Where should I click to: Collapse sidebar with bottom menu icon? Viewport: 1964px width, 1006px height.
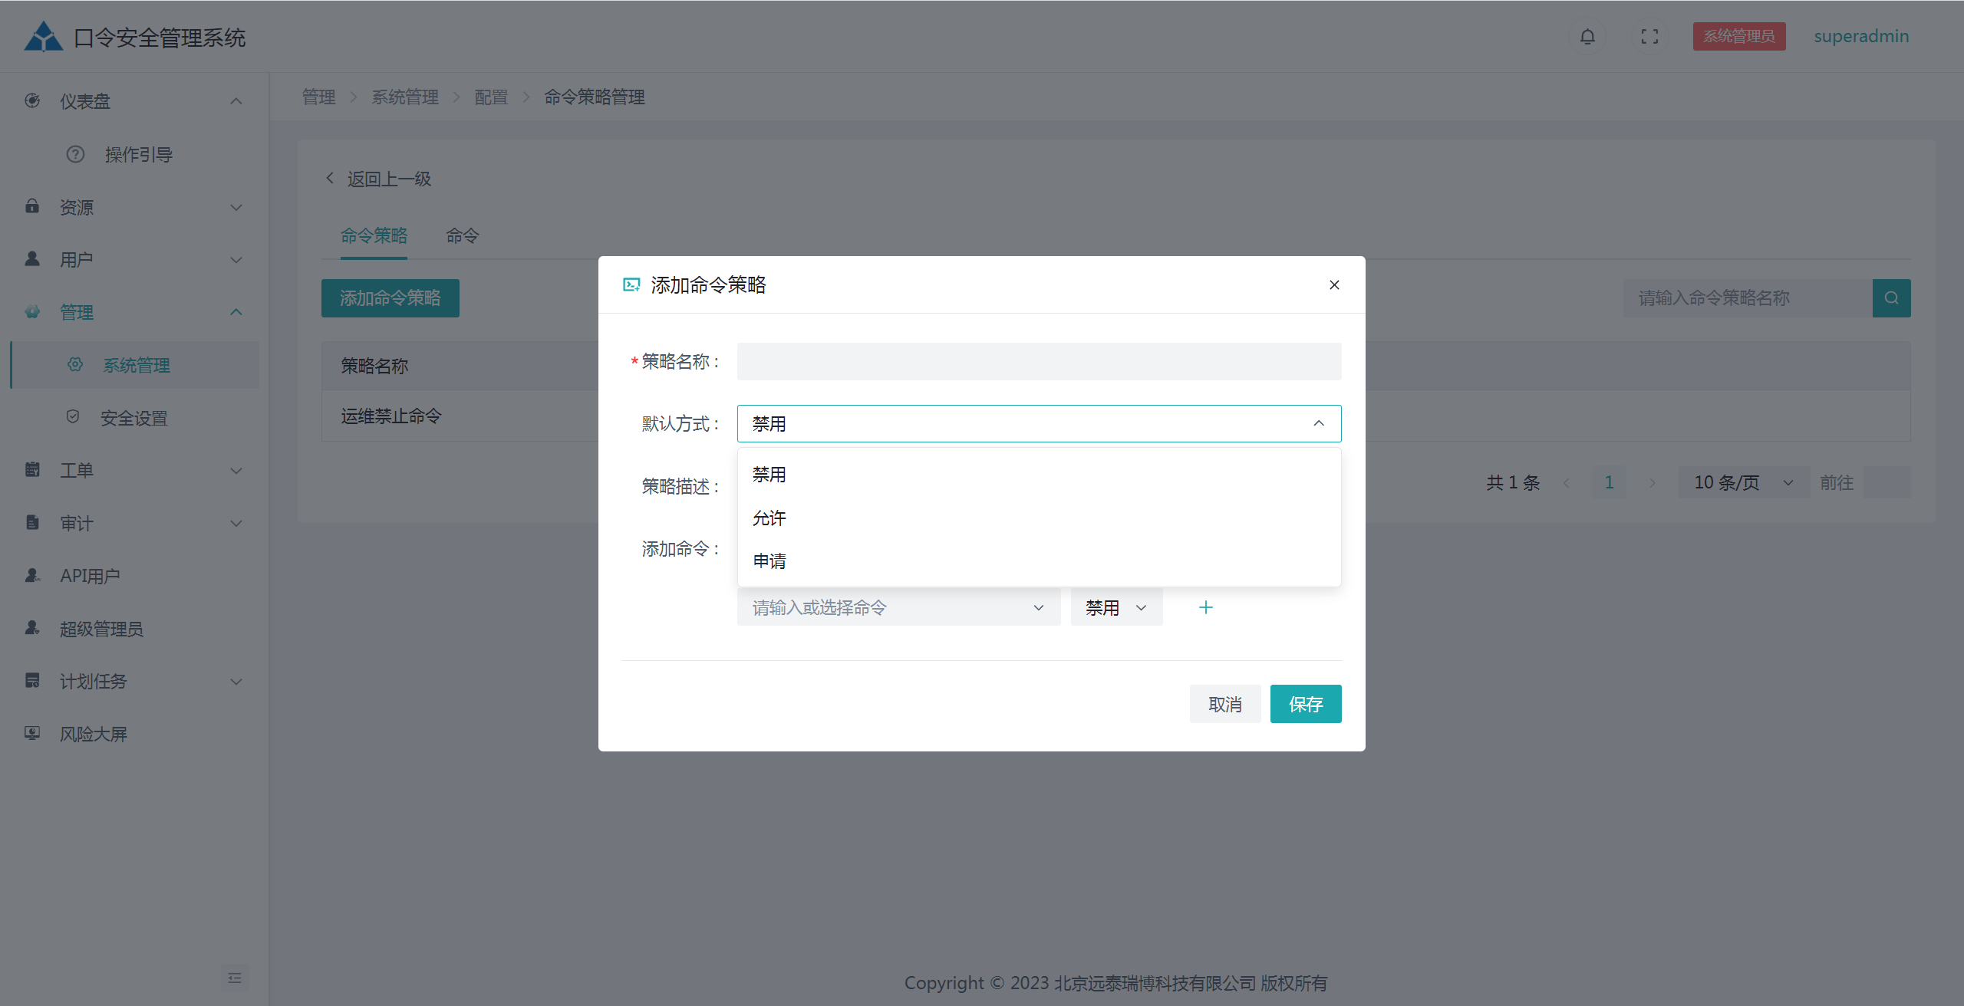click(x=235, y=978)
